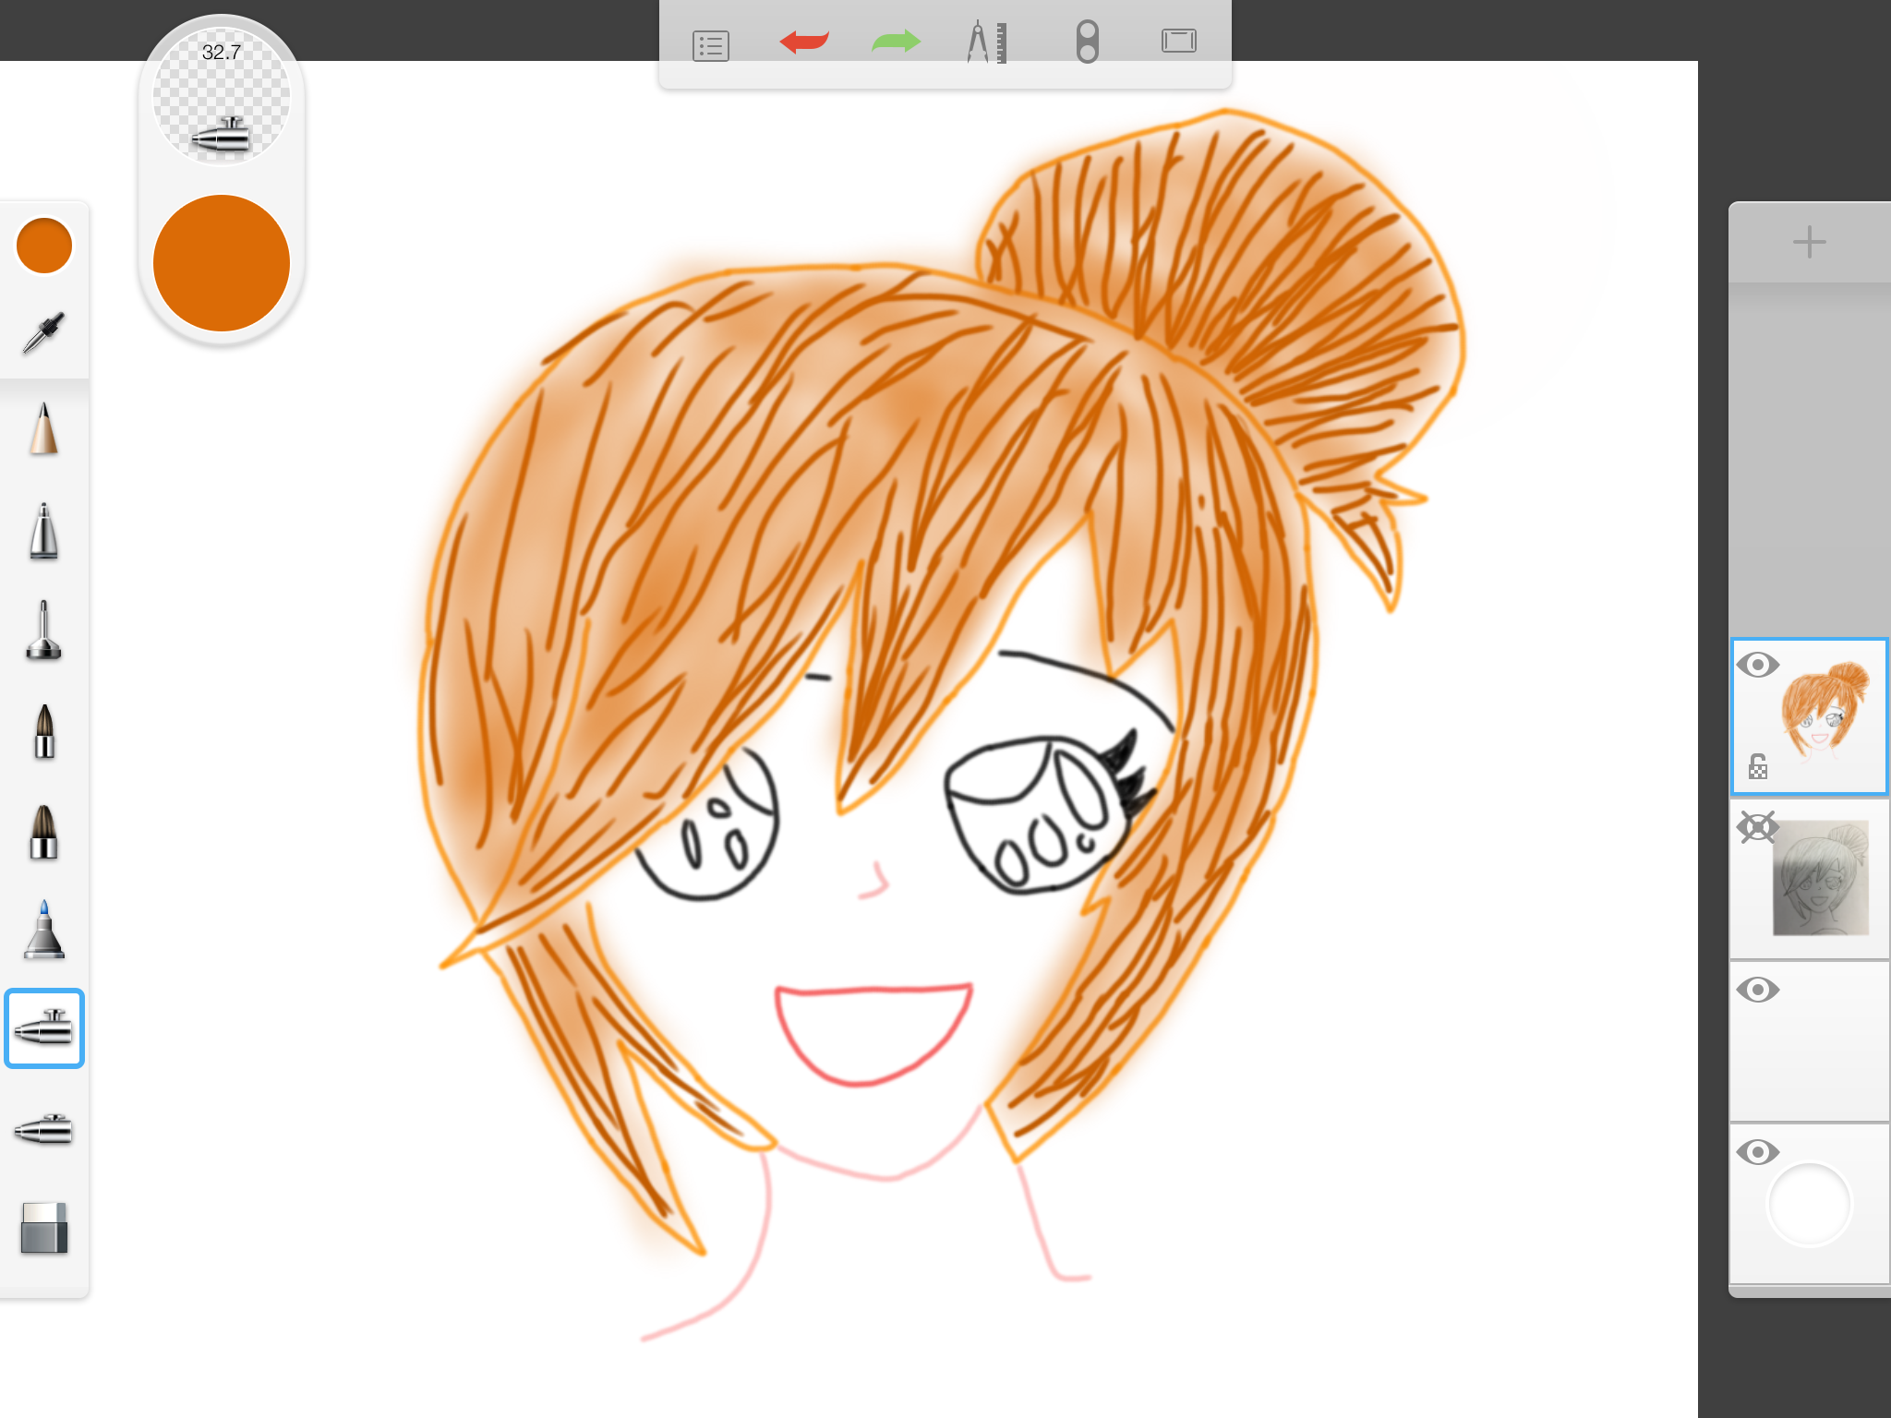Select the pencil sketch layer thumbnail
Image resolution: width=1891 pixels, height=1418 pixels.
click(1821, 879)
